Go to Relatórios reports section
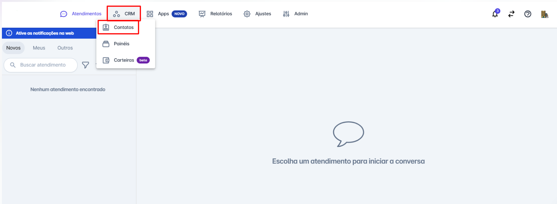Image resolution: width=557 pixels, height=204 pixels. coord(216,14)
